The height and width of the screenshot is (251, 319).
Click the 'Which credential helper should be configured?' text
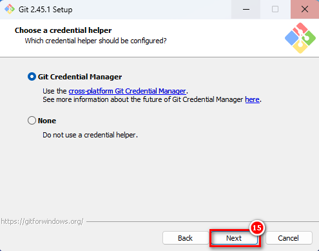(95, 41)
